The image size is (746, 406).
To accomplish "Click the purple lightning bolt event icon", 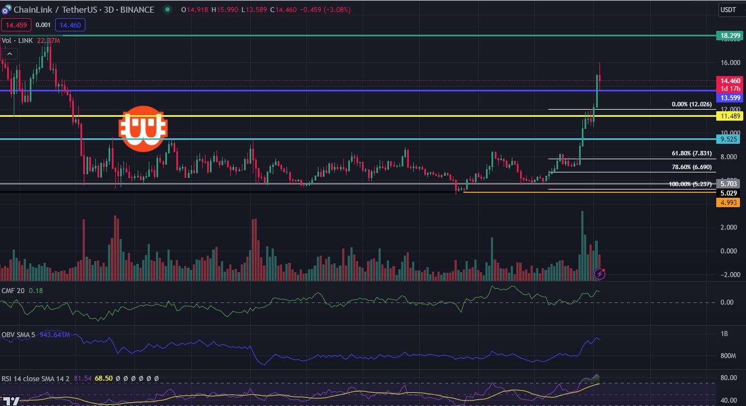I will (600, 273).
